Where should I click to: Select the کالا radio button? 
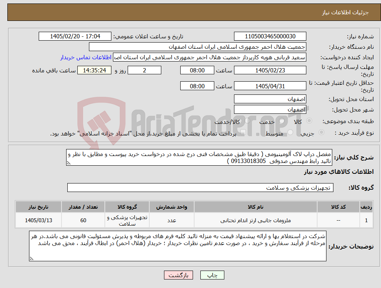(309, 121)
